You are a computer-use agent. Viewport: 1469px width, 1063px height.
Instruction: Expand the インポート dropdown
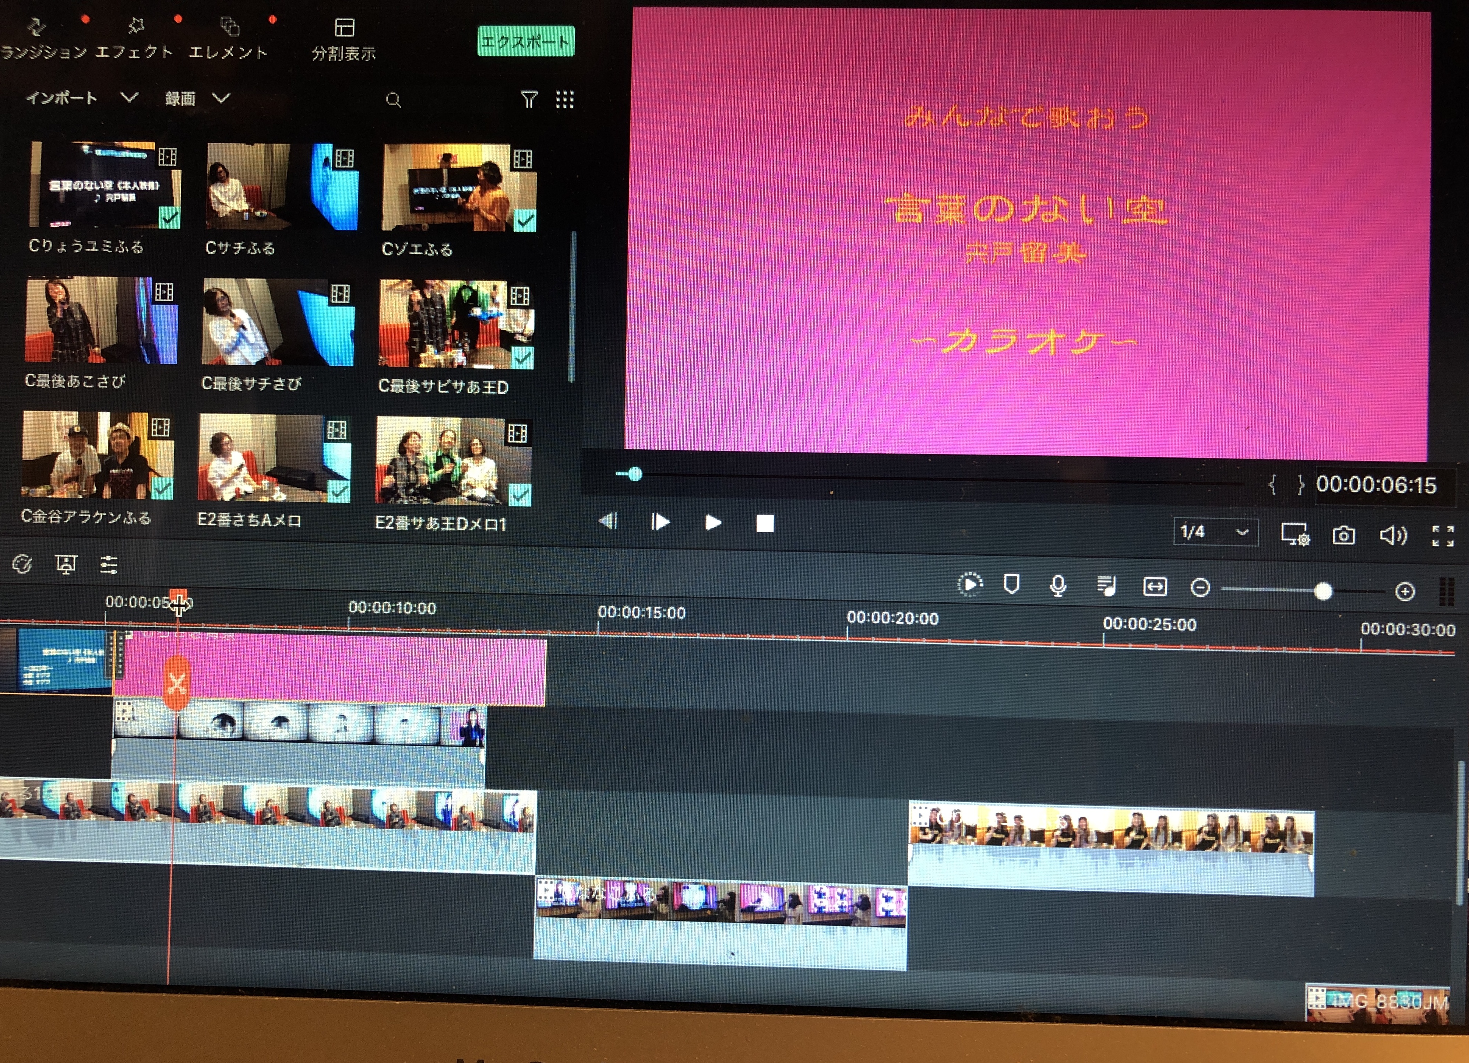pos(129,98)
